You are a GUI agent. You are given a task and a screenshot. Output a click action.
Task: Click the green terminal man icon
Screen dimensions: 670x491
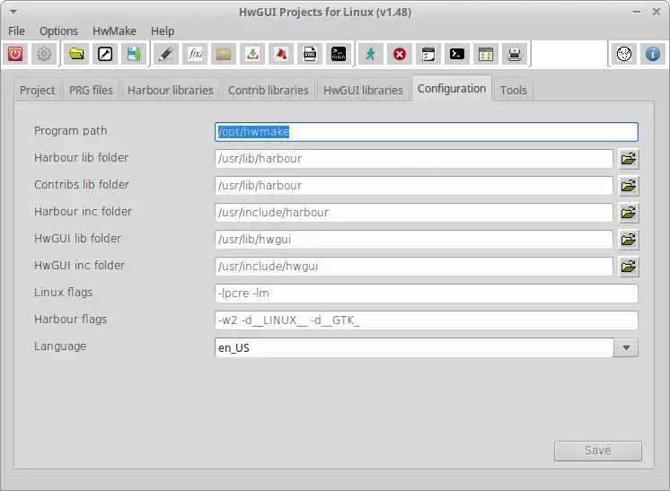pos(339,54)
